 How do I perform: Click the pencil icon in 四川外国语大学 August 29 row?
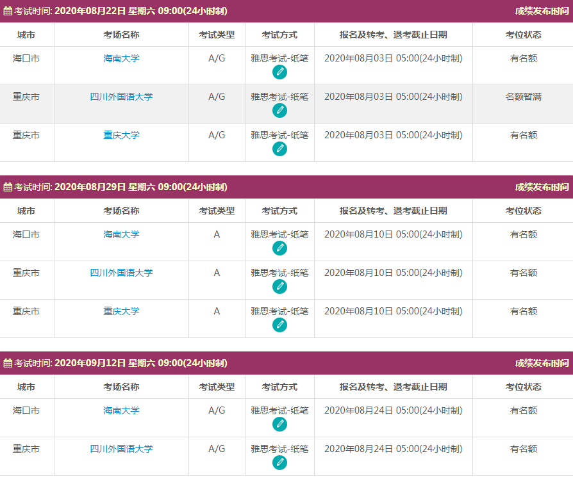pos(279,286)
